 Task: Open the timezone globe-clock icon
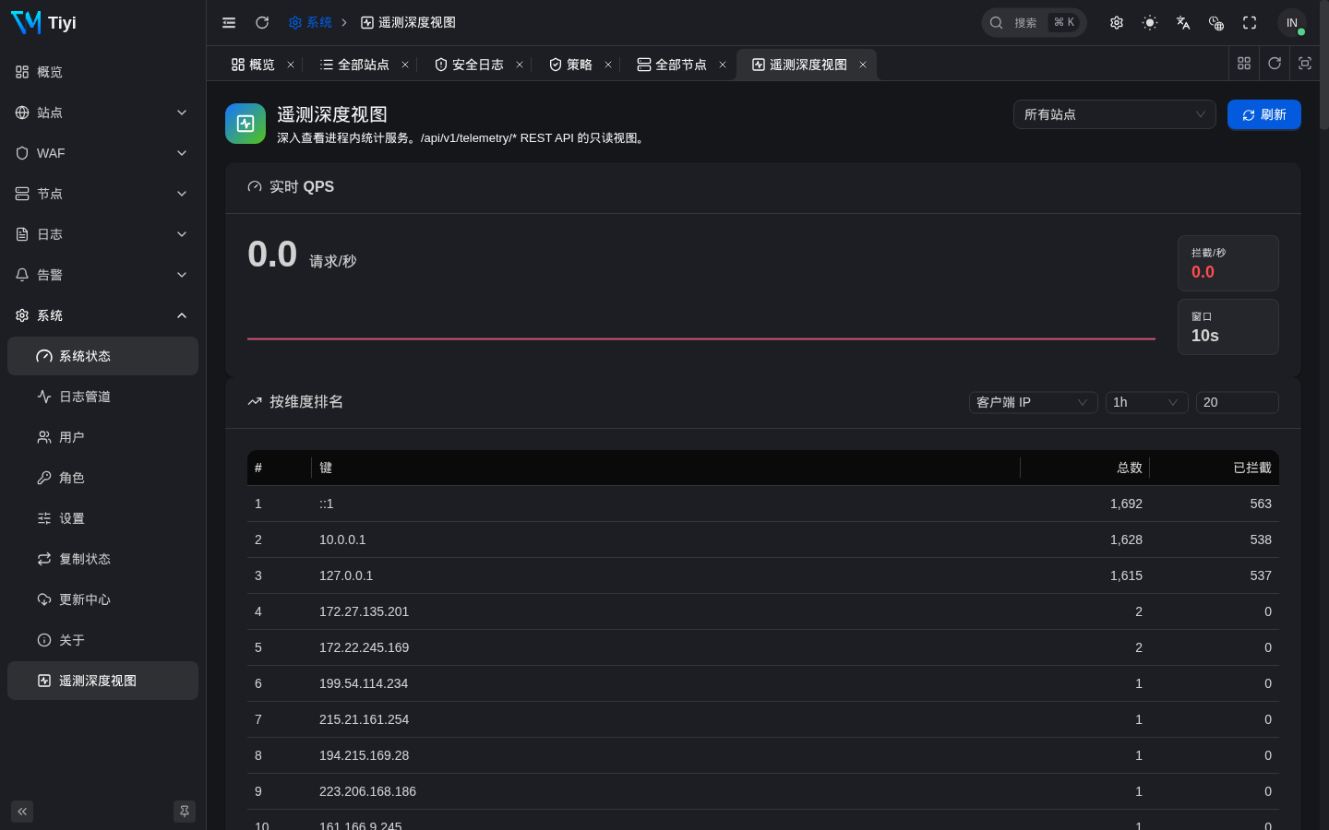pos(1216,22)
